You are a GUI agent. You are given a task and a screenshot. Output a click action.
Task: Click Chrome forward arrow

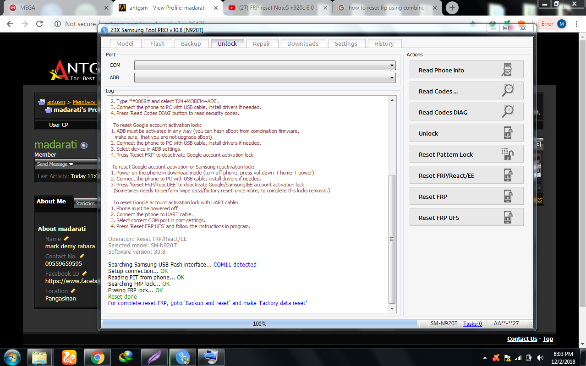[x=25, y=24]
